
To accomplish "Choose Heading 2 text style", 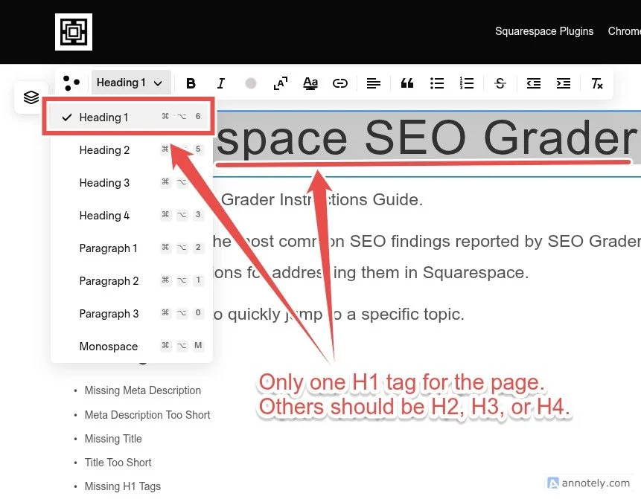I will 132,150.
